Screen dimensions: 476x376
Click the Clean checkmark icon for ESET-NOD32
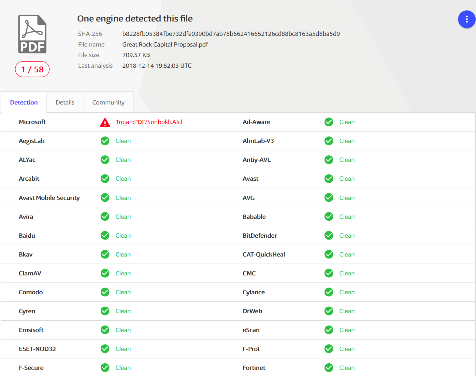[105, 349]
